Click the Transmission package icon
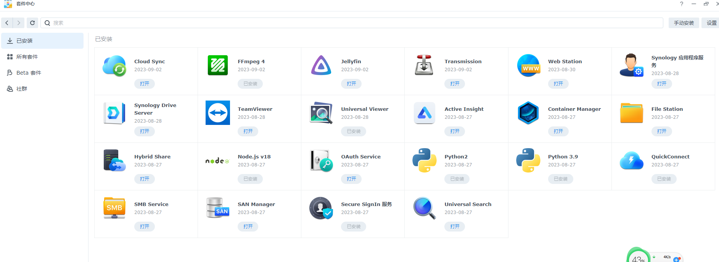The image size is (719, 262). [424, 65]
